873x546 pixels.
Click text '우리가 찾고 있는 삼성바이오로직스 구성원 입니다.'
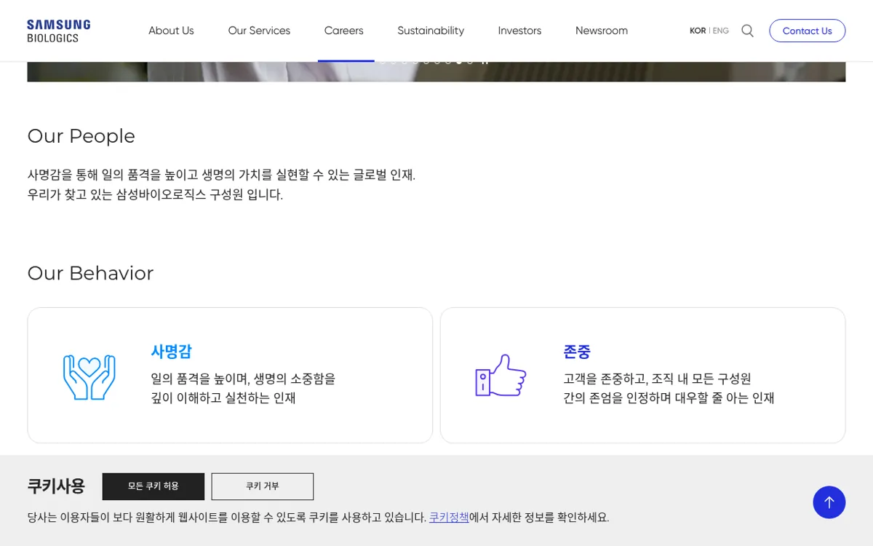155,195
